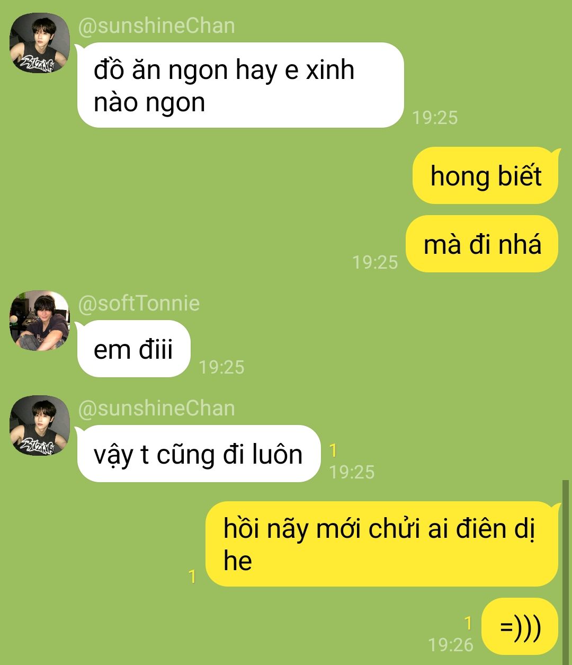Tap the '=)))' message bubble
Viewport: 572px width, 665px height.
click(520, 627)
